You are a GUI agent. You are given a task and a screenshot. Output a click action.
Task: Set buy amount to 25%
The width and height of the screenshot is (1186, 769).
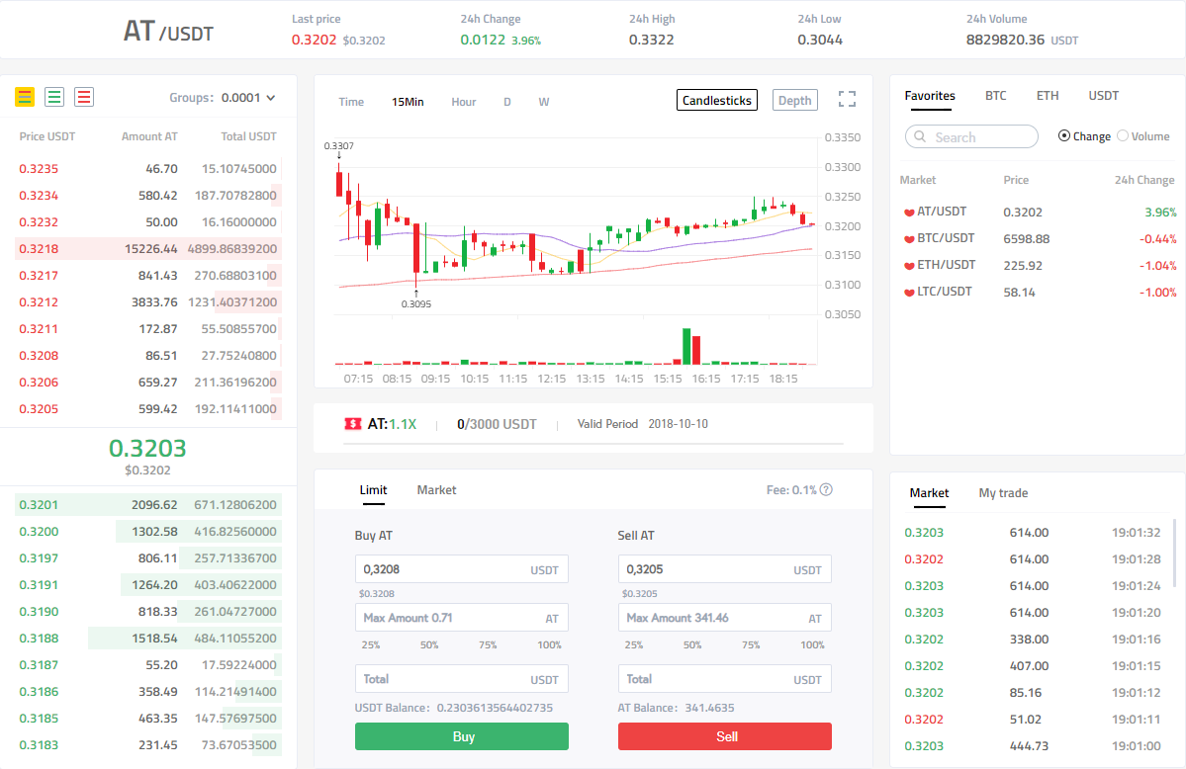coord(371,645)
